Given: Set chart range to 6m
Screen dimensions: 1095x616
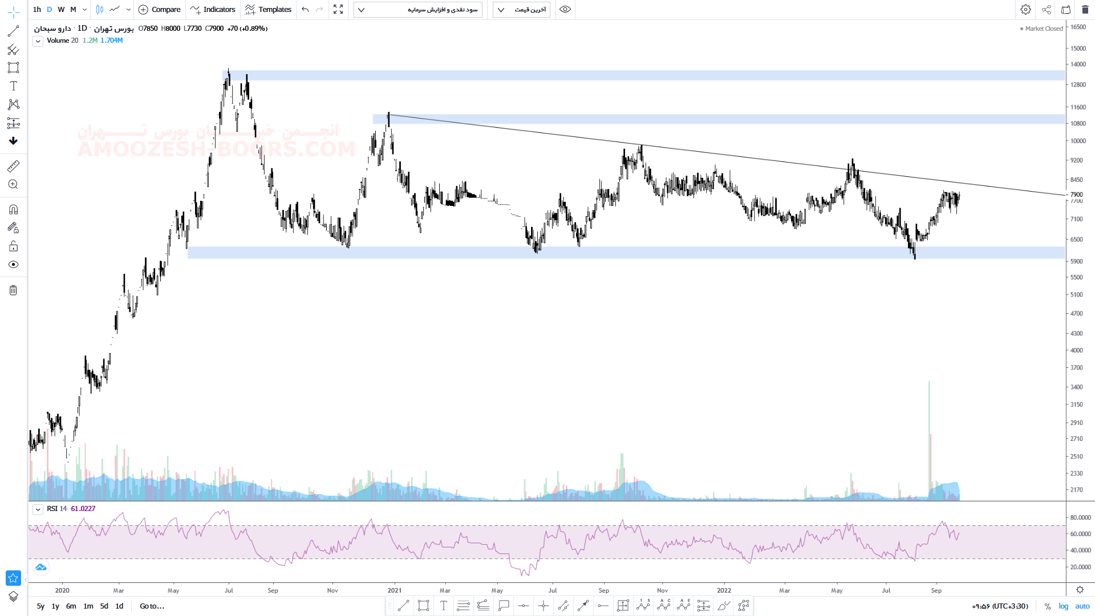Looking at the screenshot, I should [x=71, y=606].
